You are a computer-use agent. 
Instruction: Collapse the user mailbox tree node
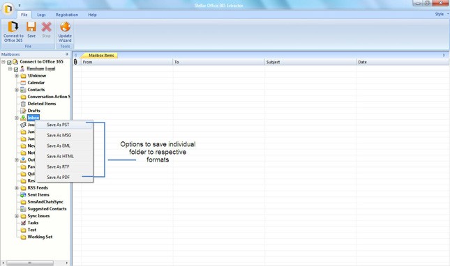[x=10, y=69]
